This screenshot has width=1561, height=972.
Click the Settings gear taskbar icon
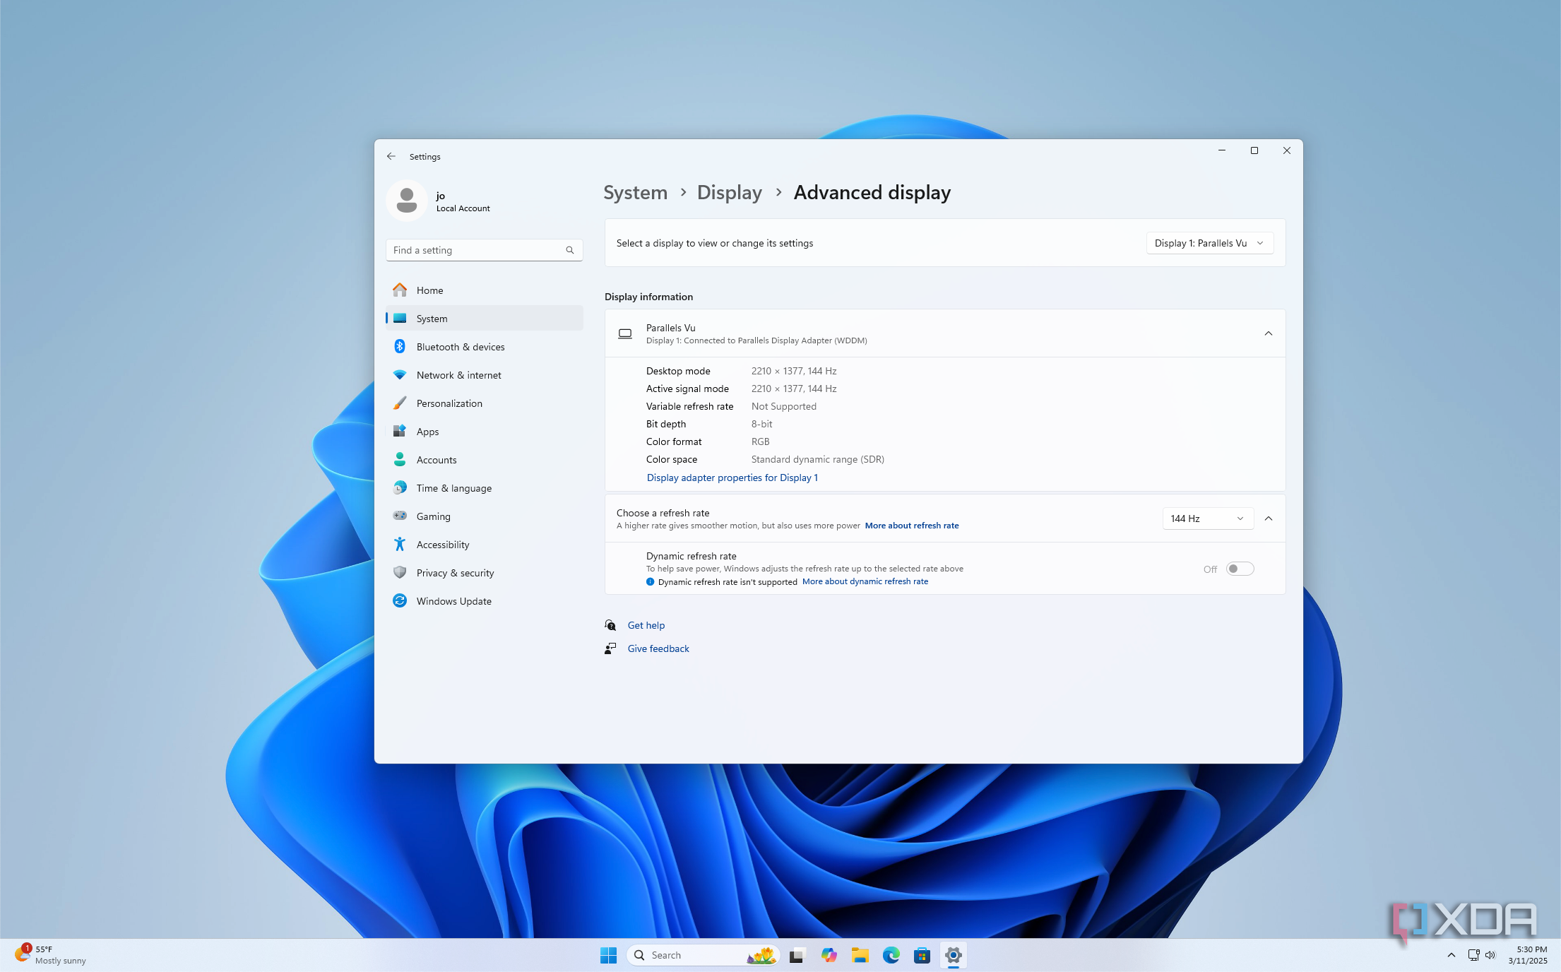(953, 955)
